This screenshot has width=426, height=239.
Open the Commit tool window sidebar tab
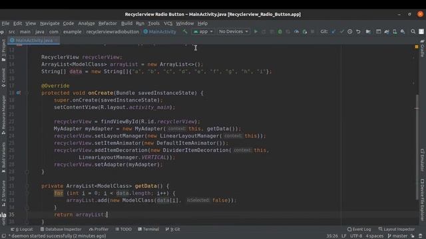point(3,78)
